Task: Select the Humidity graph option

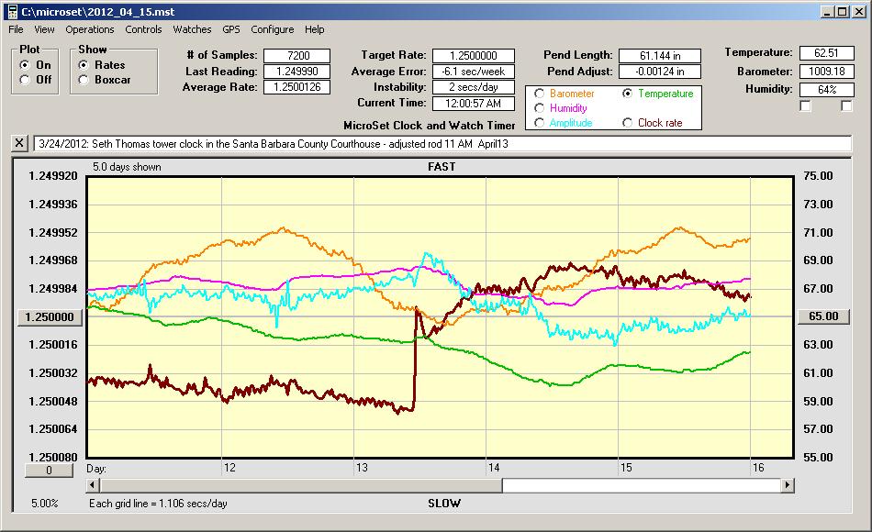Action: (x=539, y=108)
